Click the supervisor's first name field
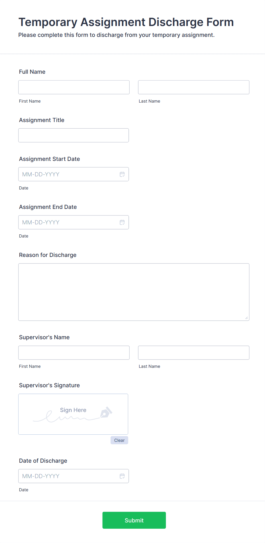The image size is (265, 543). tap(74, 353)
